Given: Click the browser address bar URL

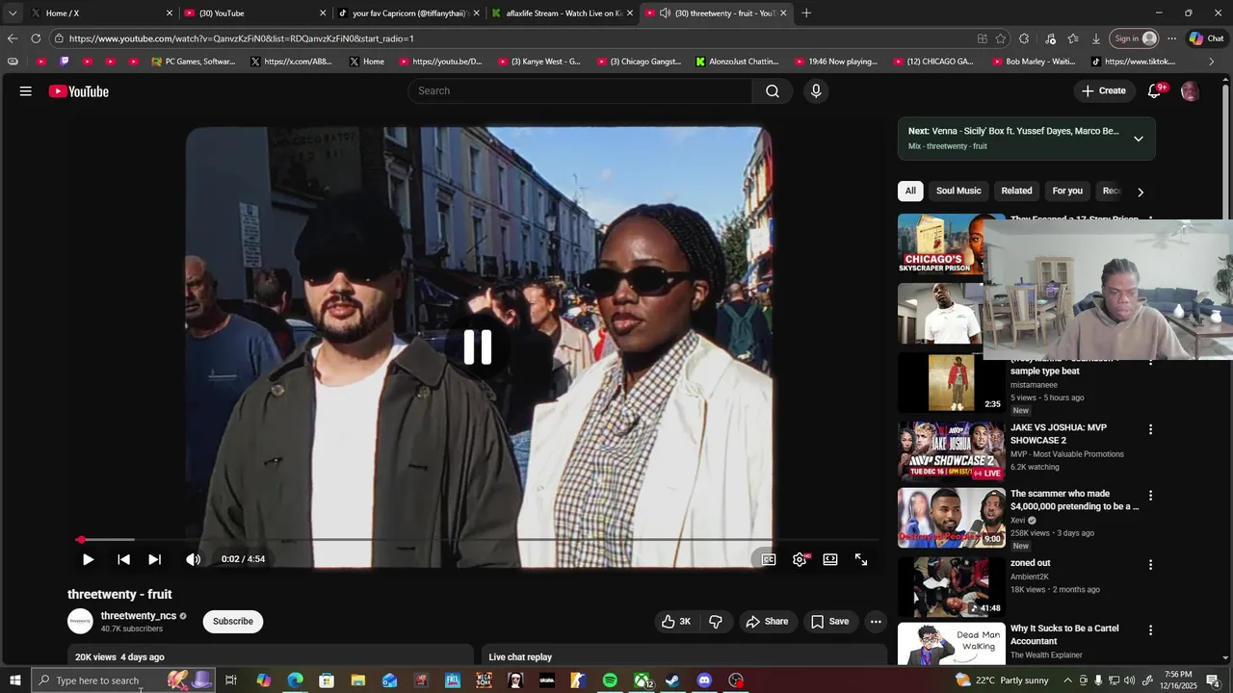Looking at the screenshot, I should coord(242,38).
